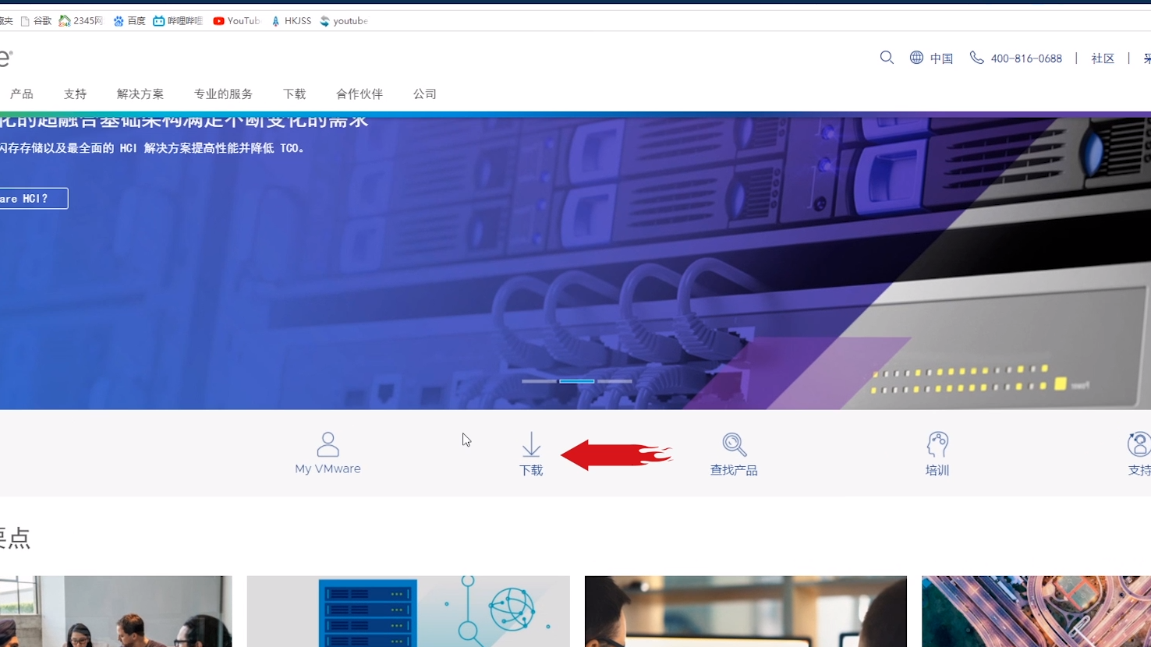
Task: Click the 400-816-0688 phone number
Action: pyautogui.click(x=1026, y=58)
